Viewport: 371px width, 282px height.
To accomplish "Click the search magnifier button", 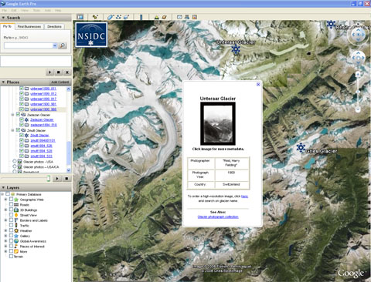I will [x=63, y=45].
